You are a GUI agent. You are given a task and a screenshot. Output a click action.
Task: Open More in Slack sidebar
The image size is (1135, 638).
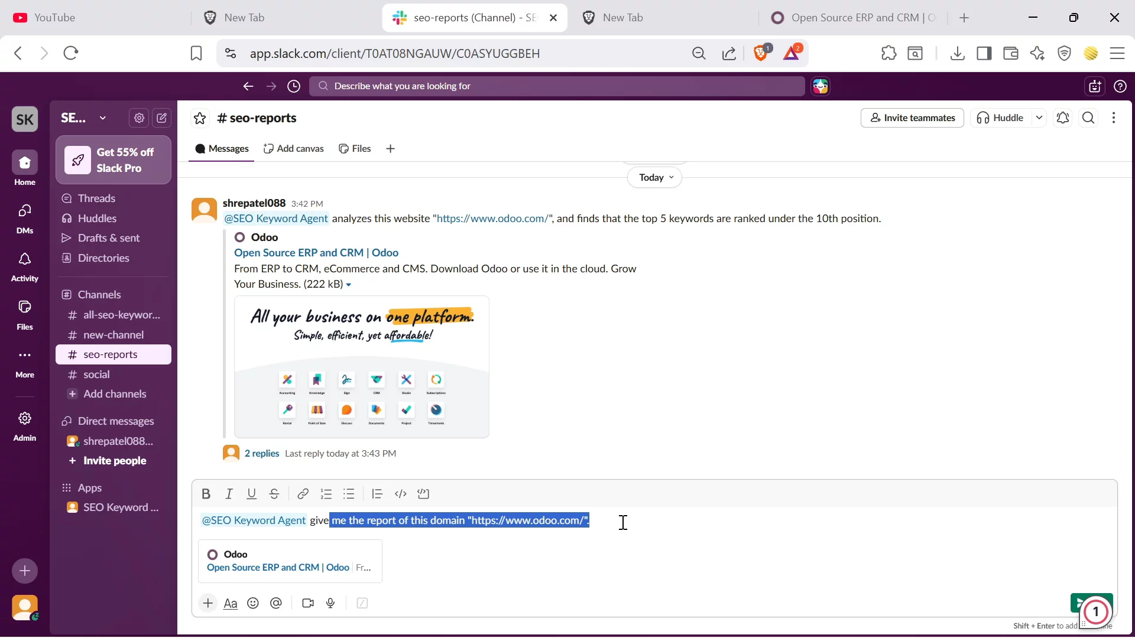point(25,363)
